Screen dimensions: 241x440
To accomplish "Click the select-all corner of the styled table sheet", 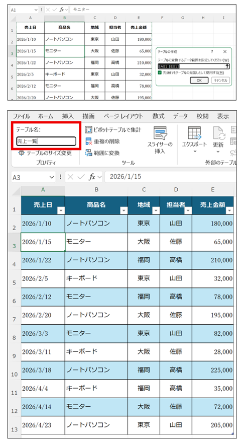I will point(16,191).
